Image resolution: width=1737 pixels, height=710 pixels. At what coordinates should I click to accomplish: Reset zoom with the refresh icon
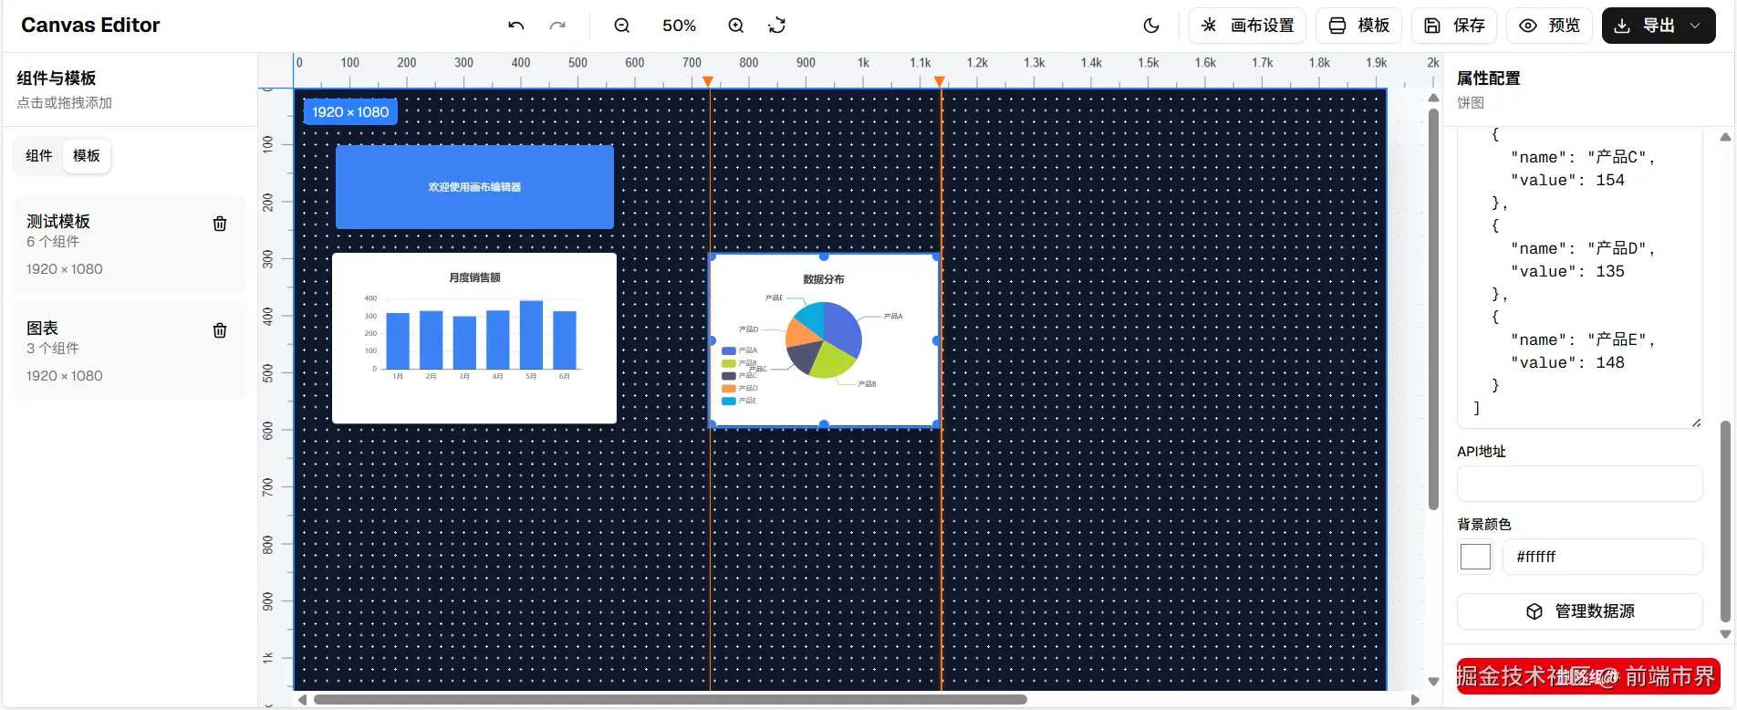pos(777,26)
